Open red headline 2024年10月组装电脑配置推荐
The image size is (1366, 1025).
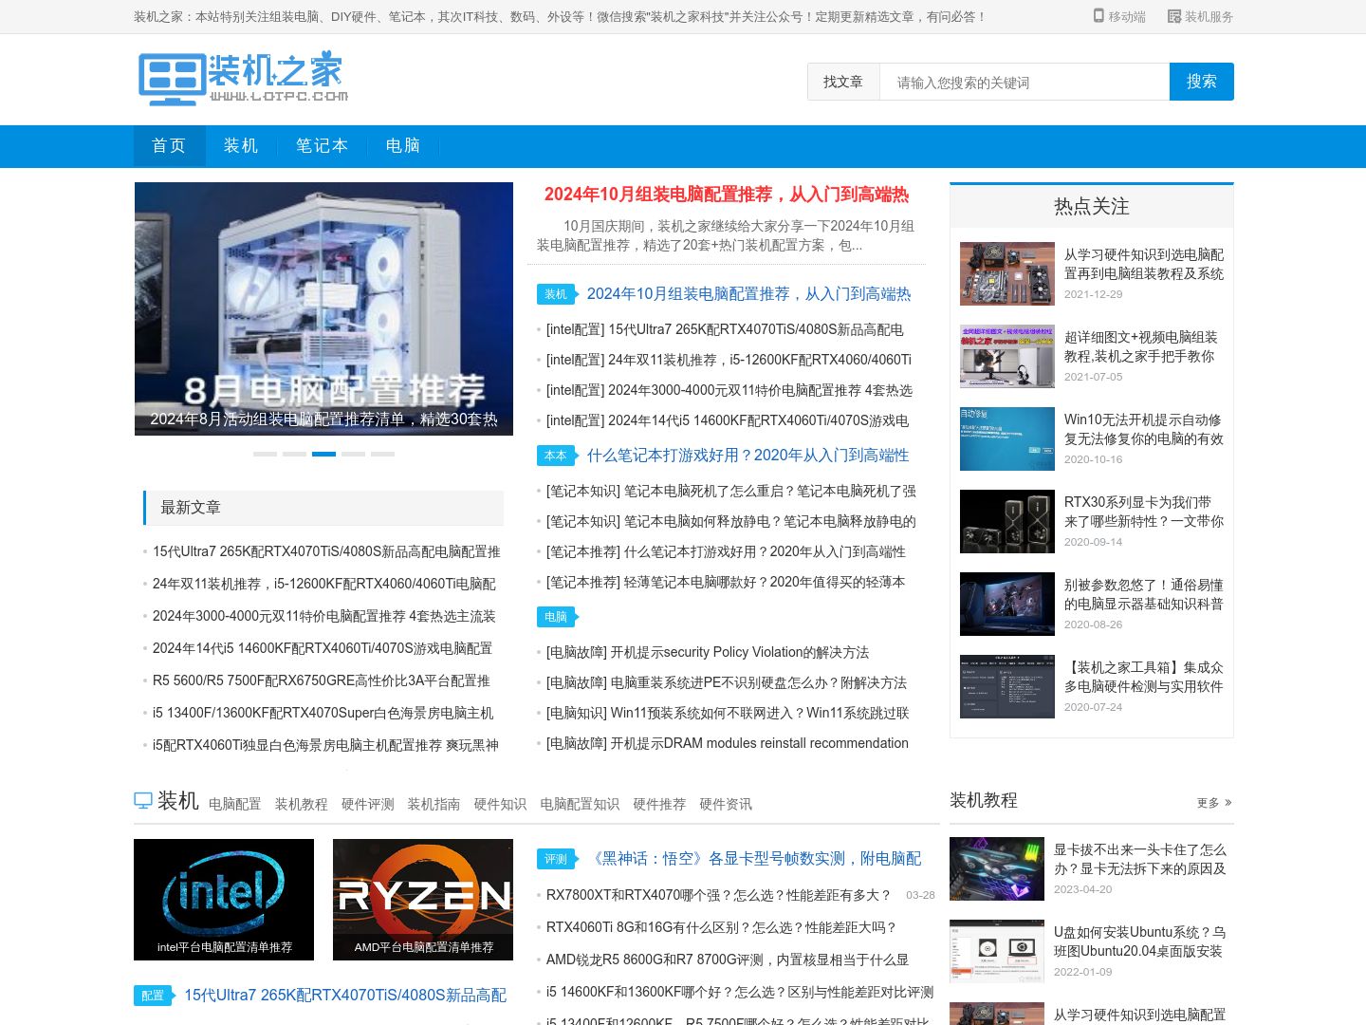pos(727,195)
